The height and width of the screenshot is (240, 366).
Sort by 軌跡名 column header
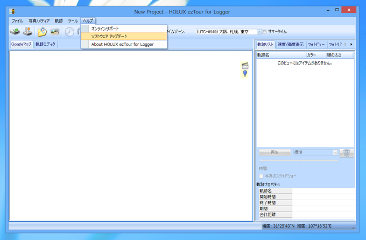pos(281,55)
